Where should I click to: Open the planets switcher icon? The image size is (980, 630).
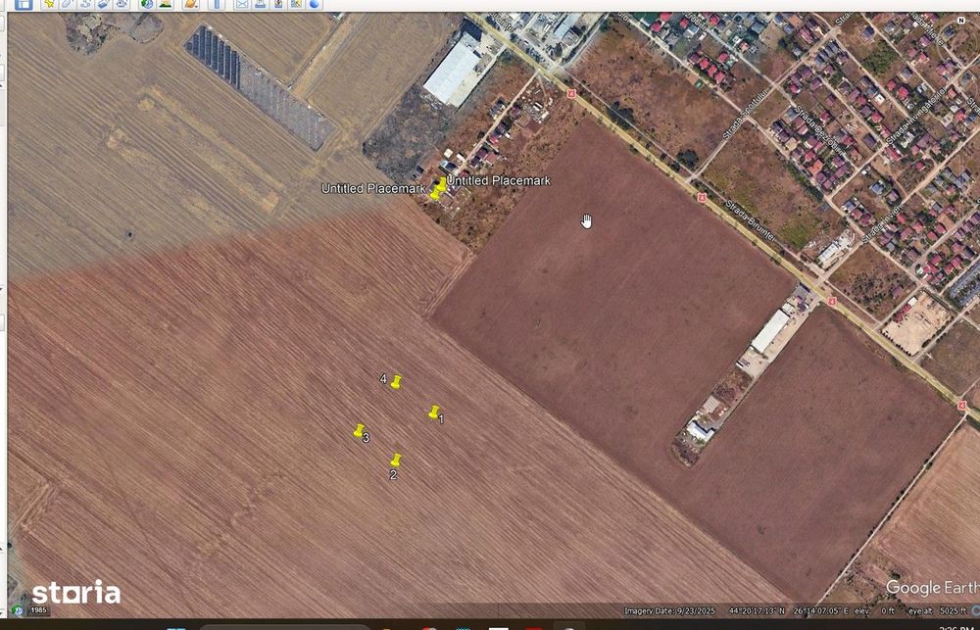click(191, 4)
